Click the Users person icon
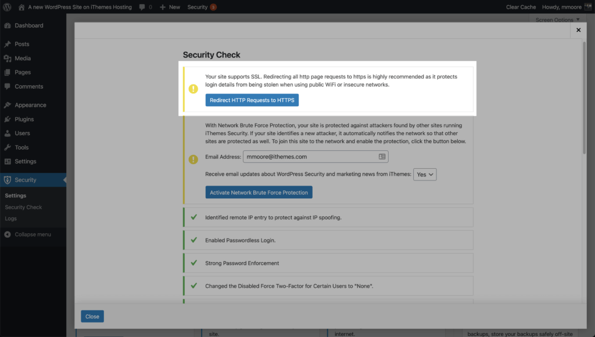This screenshot has height=337, width=595. pos(8,133)
